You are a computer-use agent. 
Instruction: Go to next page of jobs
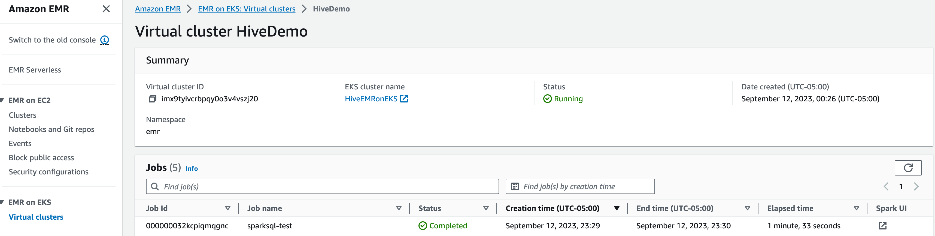pyautogui.click(x=916, y=187)
